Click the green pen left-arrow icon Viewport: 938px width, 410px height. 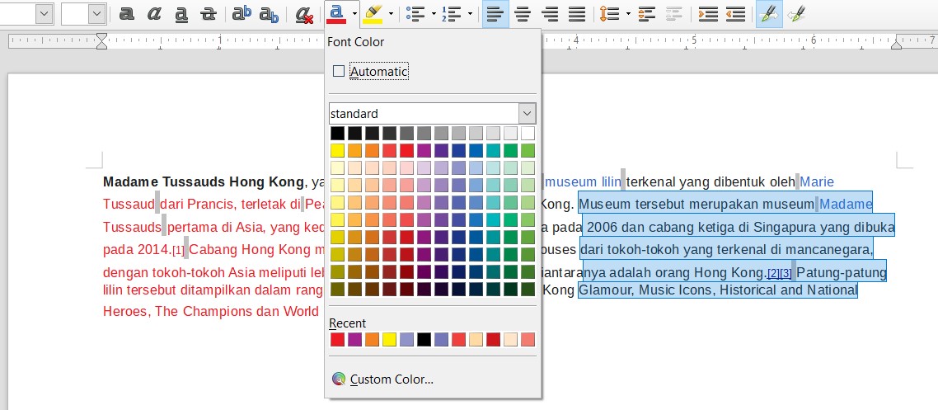click(795, 14)
